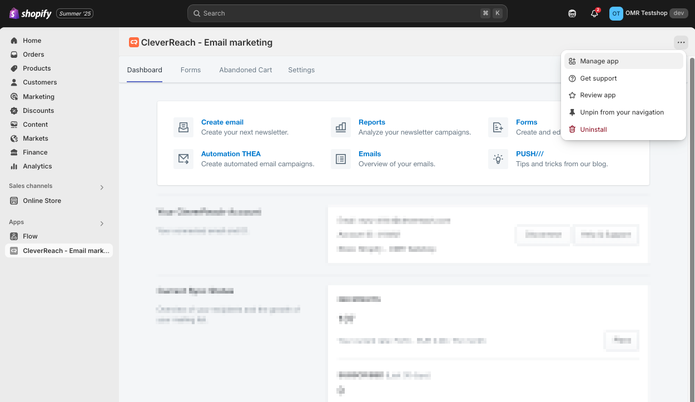Click the Forms document-plus icon
Screen dimensions: 695x402
498,127
